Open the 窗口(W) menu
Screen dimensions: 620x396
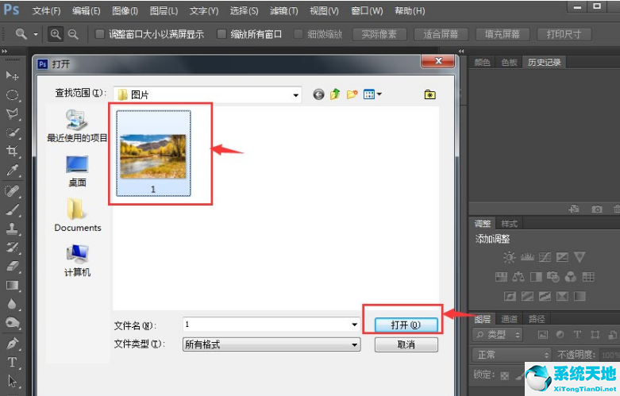(x=367, y=10)
